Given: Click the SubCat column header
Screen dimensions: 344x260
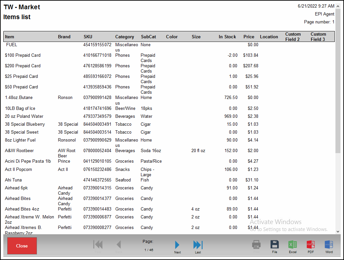Looking at the screenshot, I should 148,37.
